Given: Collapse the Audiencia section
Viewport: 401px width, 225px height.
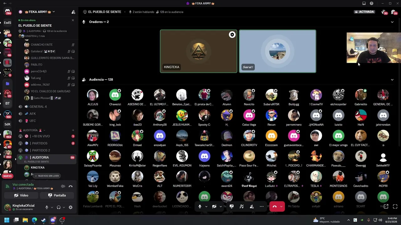Looking at the screenshot, I should [x=392, y=80].
